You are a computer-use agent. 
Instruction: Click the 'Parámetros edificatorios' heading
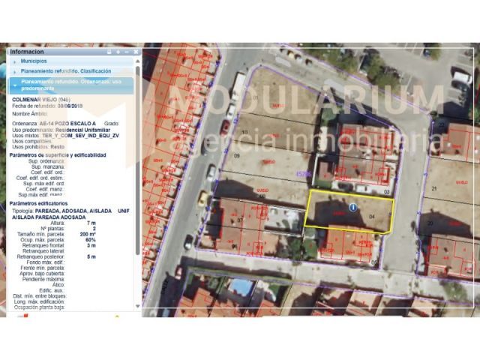[38, 203]
